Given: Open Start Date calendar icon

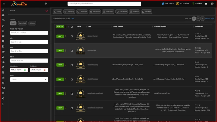Looking at the screenshot, I should [x=25, y=70].
